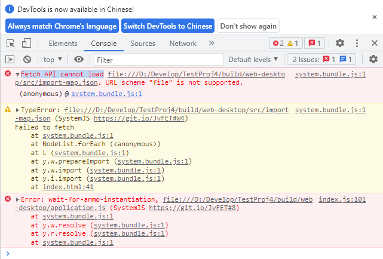Image resolution: width=383 pixels, height=259 pixels.
Task: Open console settings gear icon
Action: click(373, 59)
